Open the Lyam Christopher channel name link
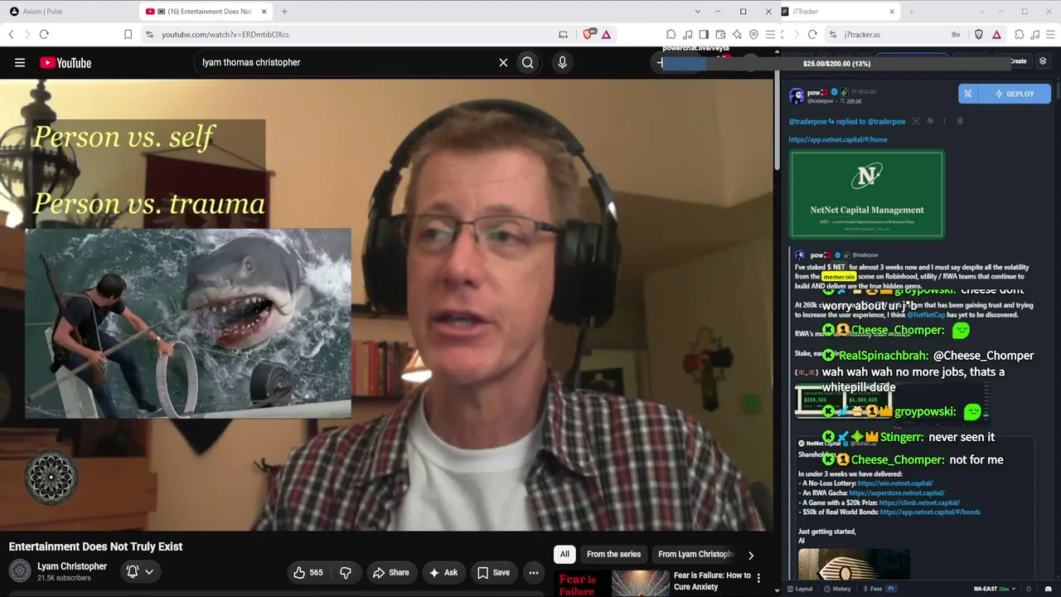Screen dimensions: 1061x597 pos(72,566)
